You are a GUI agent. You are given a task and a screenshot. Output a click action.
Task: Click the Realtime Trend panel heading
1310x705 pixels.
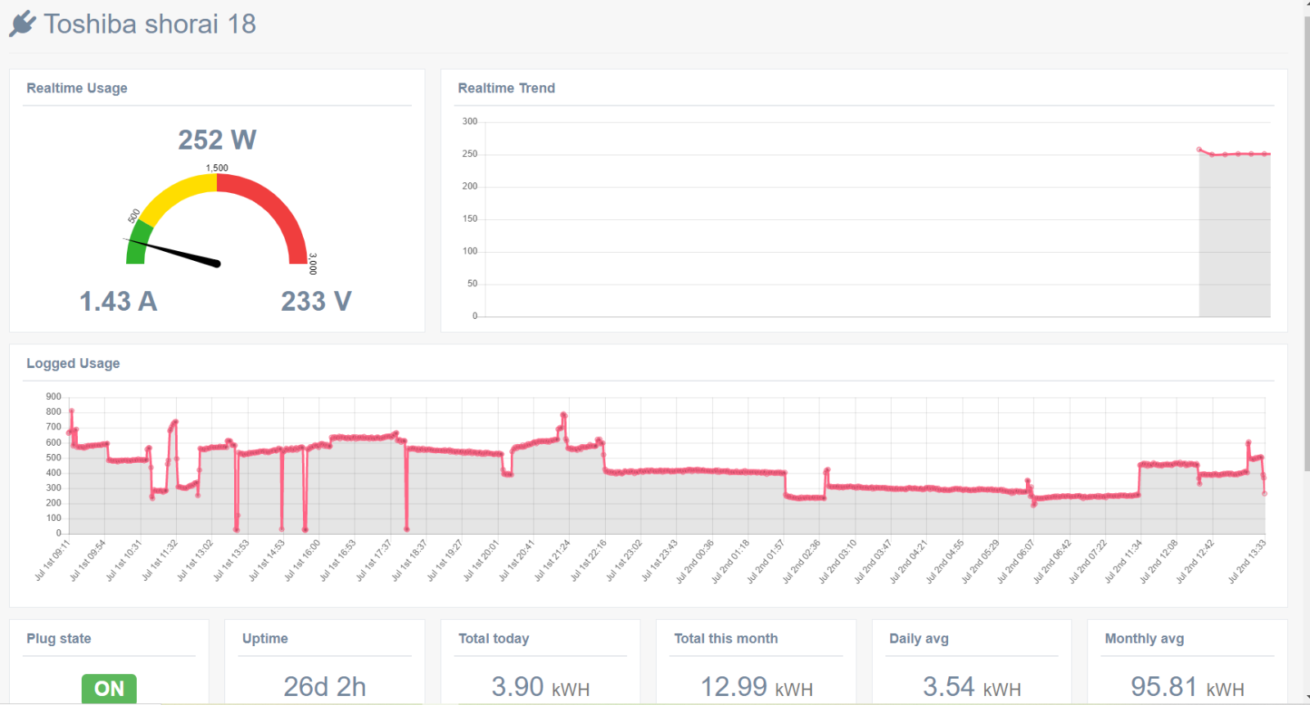506,88
